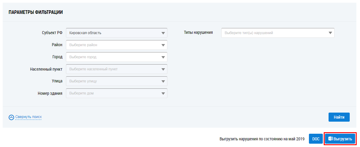Click the Выберите район field
This screenshot has width=360, height=147.
click(112, 45)
